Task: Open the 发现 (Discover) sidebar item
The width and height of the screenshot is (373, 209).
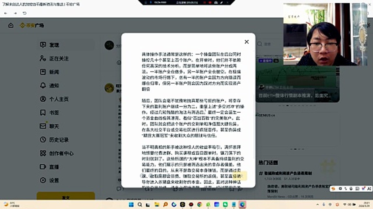Action: [x=66, y=45]
